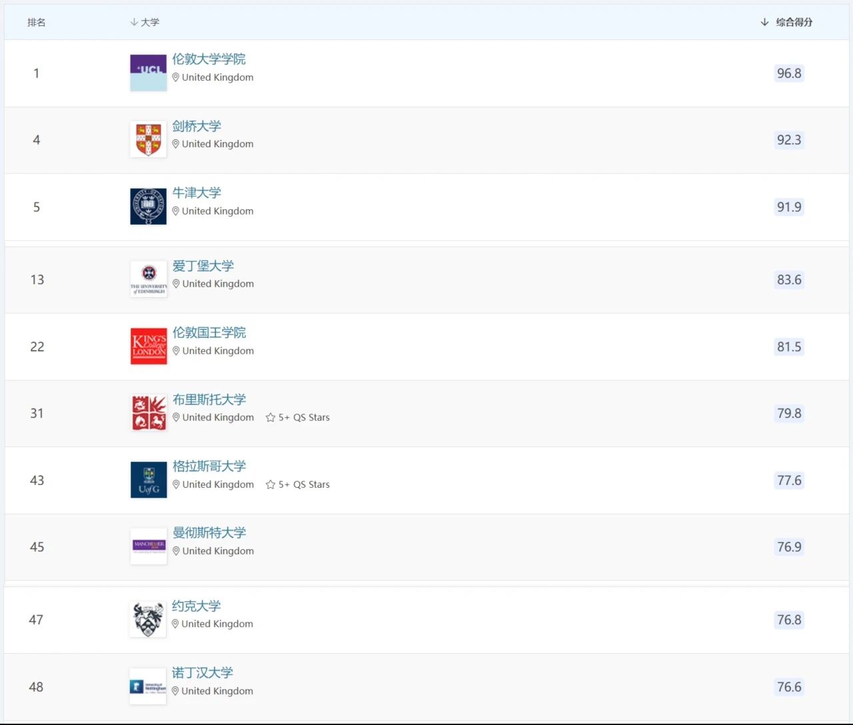Screen dimensions: 853x725
Task: Click the score 77.6
Action: pyautogui.click(x=789, y=480)
